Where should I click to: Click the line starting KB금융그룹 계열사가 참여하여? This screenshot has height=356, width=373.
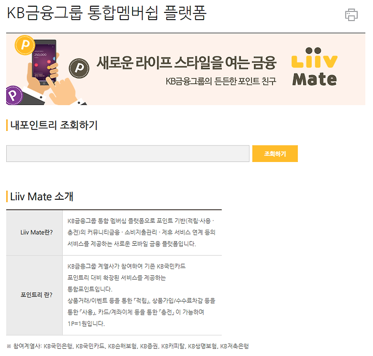126,266
